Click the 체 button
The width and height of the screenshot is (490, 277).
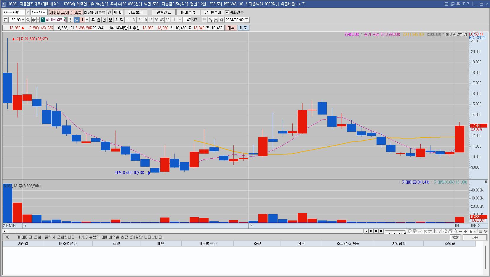(115, 12)
